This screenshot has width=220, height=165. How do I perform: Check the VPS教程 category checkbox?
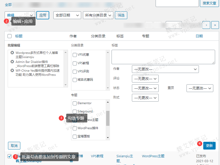click(75, 63)
